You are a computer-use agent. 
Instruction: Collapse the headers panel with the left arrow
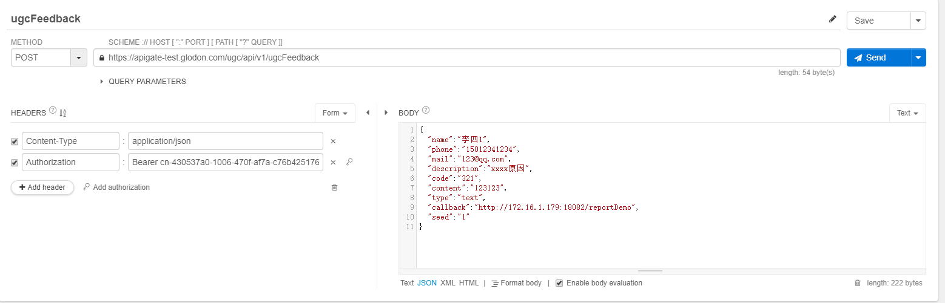point(368,112)
